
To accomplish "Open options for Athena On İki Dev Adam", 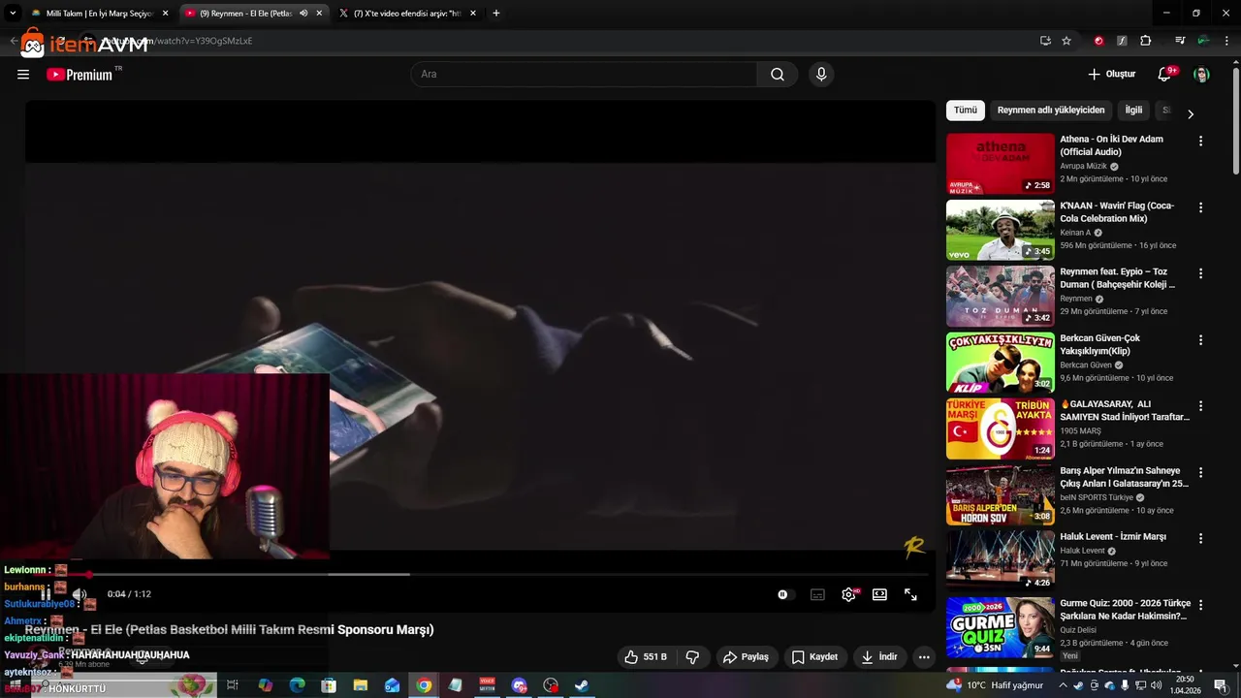I will coord(1200,141).
